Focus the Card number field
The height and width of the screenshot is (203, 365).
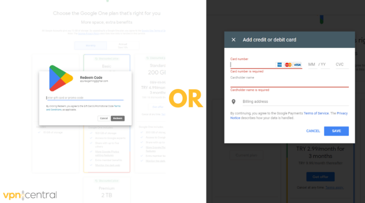click(252, 65)
